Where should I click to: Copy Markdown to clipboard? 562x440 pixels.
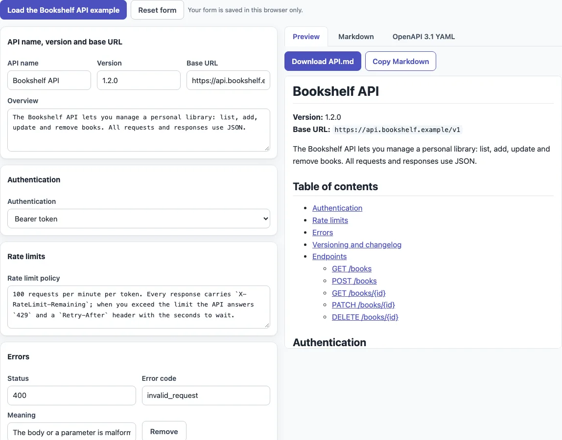point(401,61)
